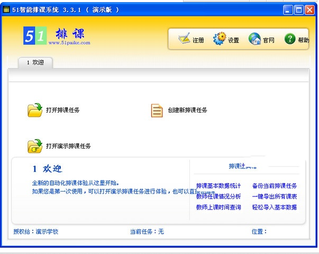Close the 51智能排课系统 window
The height and width of the screenshot is (254, 319).
click(x=309, y=10)
